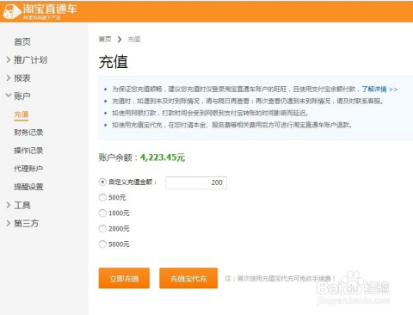Open 提醒设置 sidebar entry

(x=28, y=187)
